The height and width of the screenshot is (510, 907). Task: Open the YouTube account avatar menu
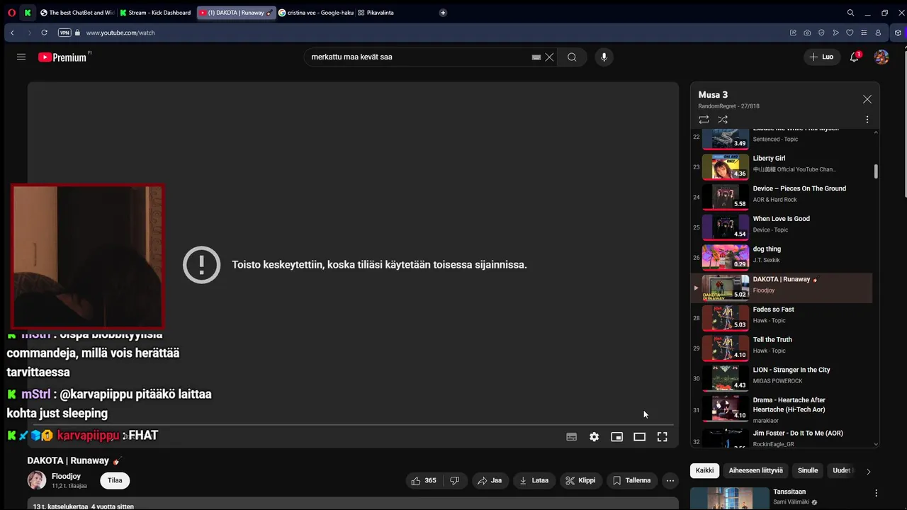[881, 57]
